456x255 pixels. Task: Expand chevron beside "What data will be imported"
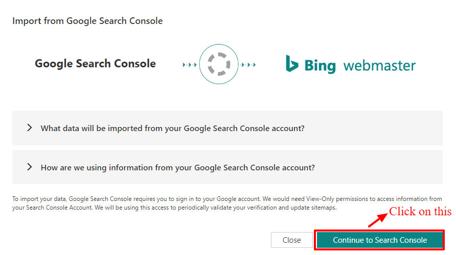point(29,128)
